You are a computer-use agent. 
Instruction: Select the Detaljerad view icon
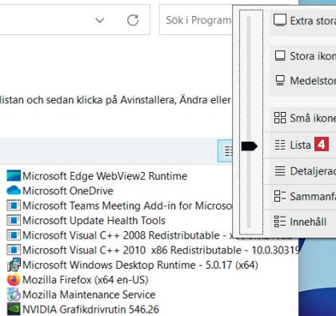click(280, 171)
